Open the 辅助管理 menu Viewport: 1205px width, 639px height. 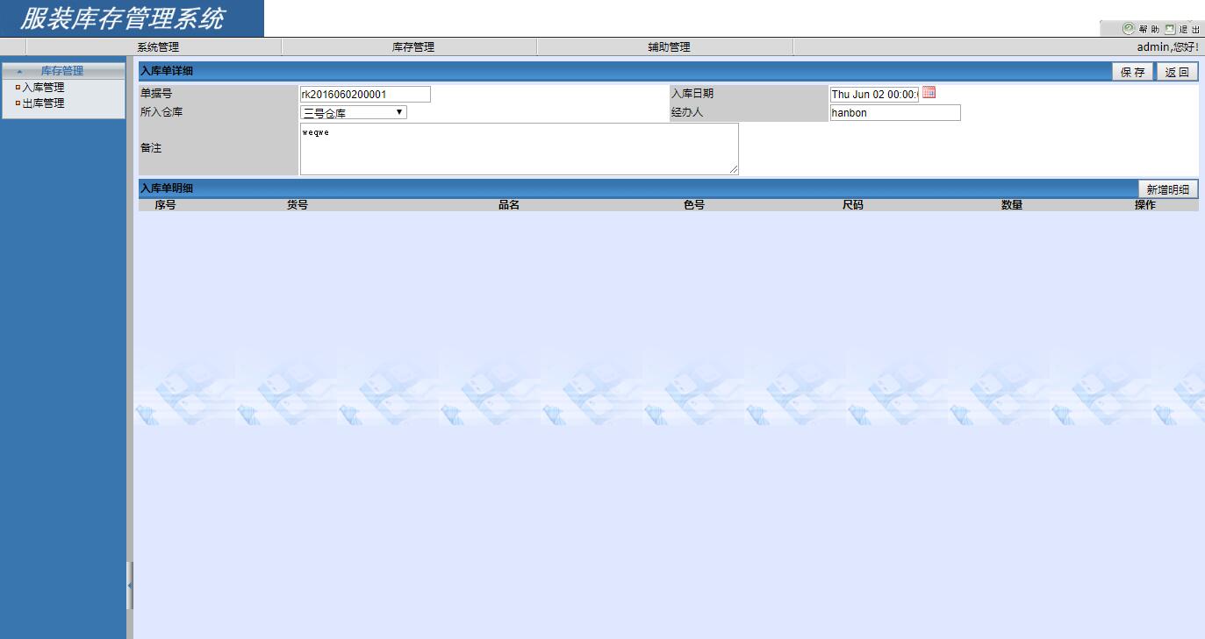click(x=667, y=46)
